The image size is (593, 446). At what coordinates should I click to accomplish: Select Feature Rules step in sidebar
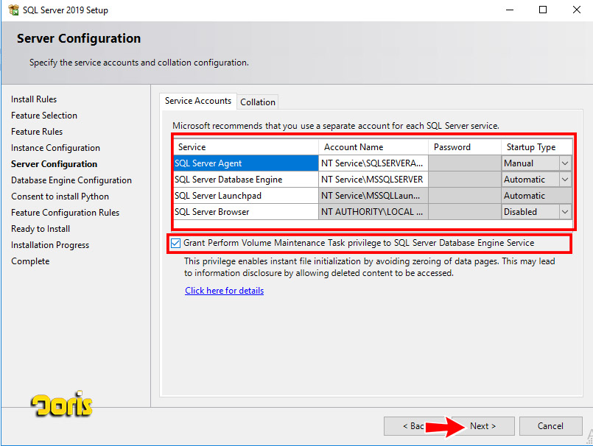[37, 132]
